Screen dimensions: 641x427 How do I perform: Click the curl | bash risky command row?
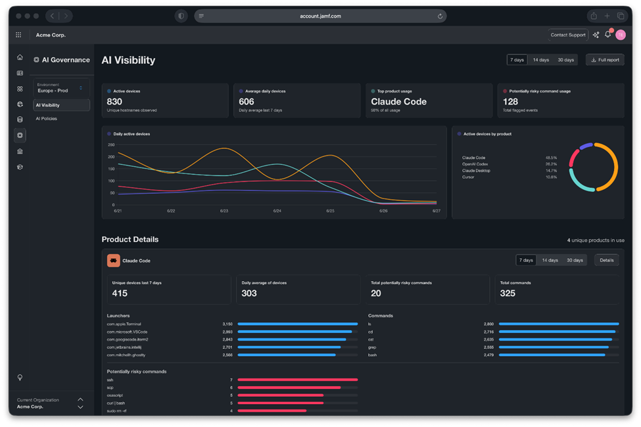[x=232, y=403]
